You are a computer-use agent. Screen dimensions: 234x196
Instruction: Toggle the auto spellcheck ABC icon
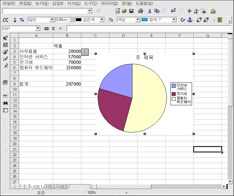(5, 96)
